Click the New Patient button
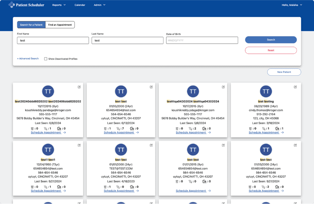The width and height of the screenshot is (314, 204). tap(284, 72)
